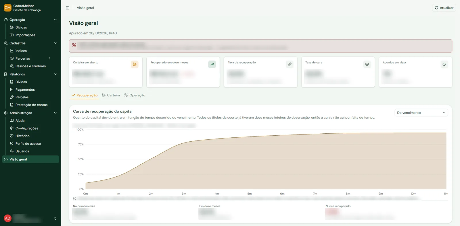Click the 'Nunca recuperado' label
Screen dimensions: 460x226
tap(338, 206)
